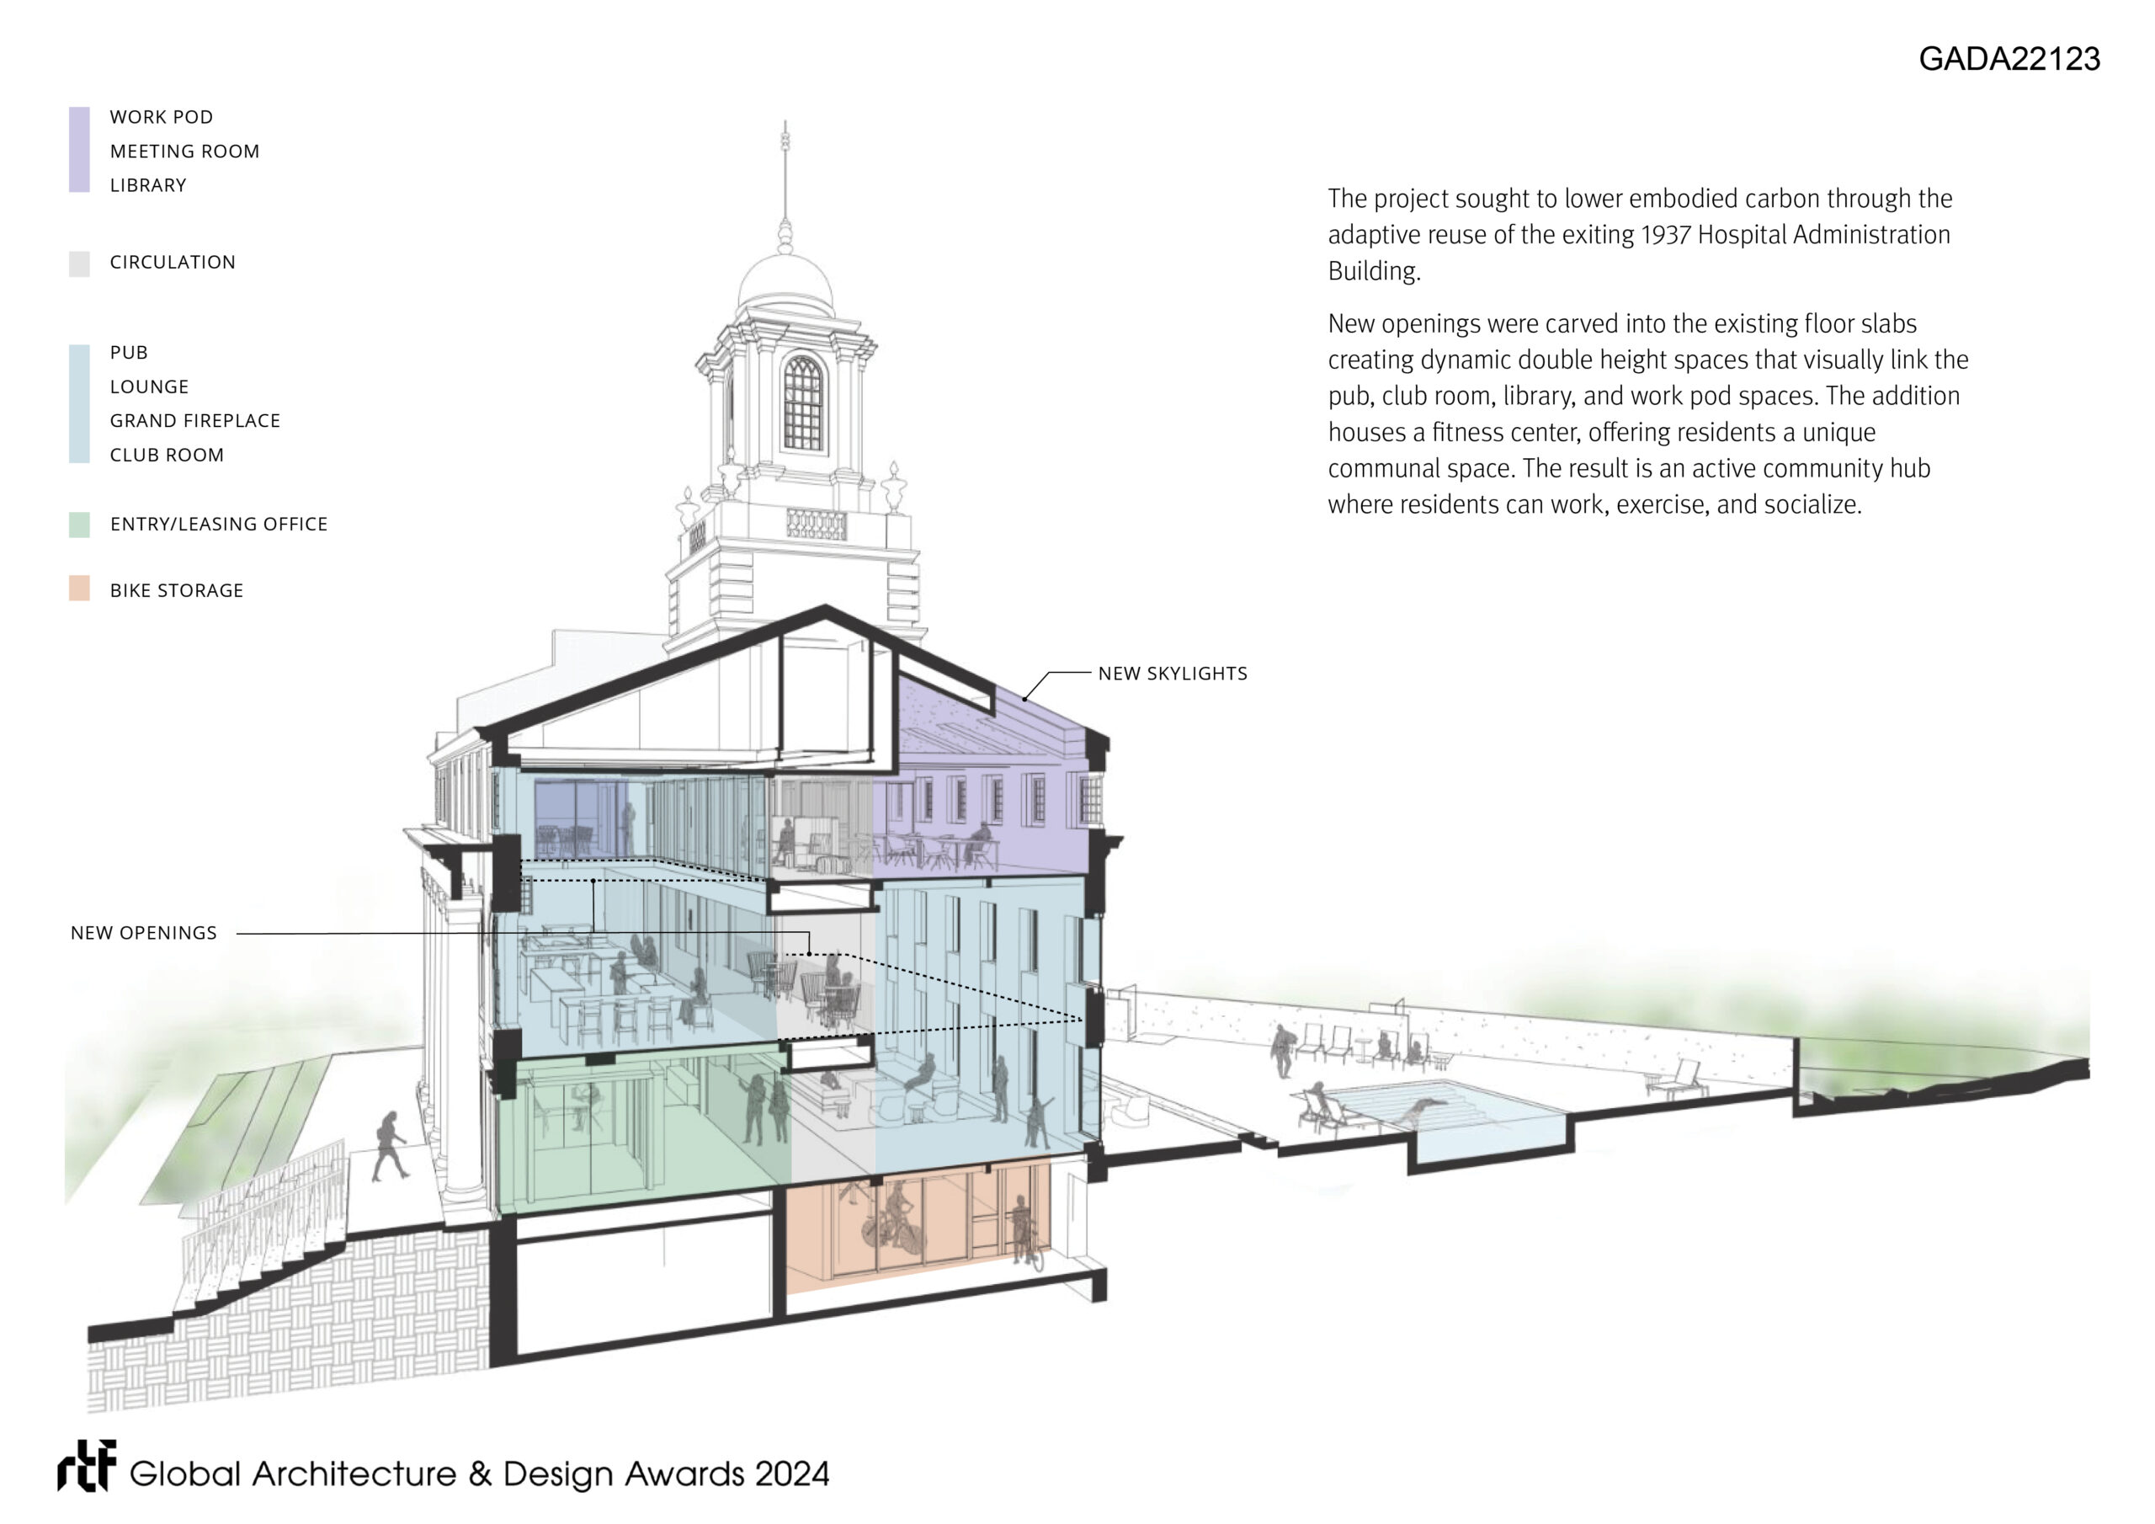Click the purple Work Pod legend swatch
Screen dimensions: 2155x1524
tap(79, 149)
